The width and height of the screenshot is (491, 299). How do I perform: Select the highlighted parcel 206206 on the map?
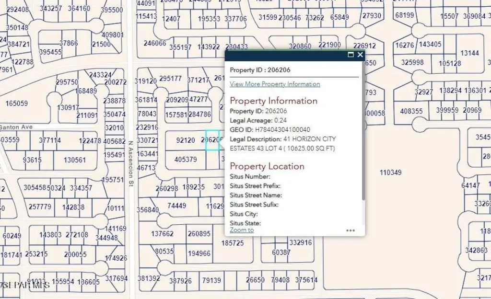(x=212, y=140)
